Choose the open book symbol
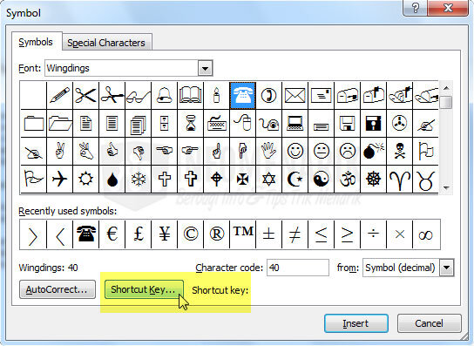This screenshot has width=474, height=346. (x=190, y=95)
